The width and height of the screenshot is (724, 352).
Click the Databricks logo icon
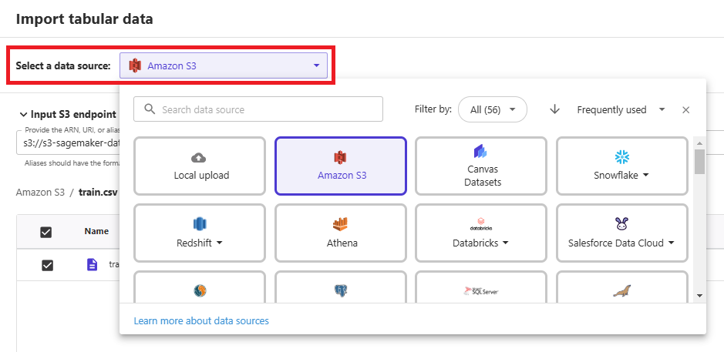click(x=480, y=223)
